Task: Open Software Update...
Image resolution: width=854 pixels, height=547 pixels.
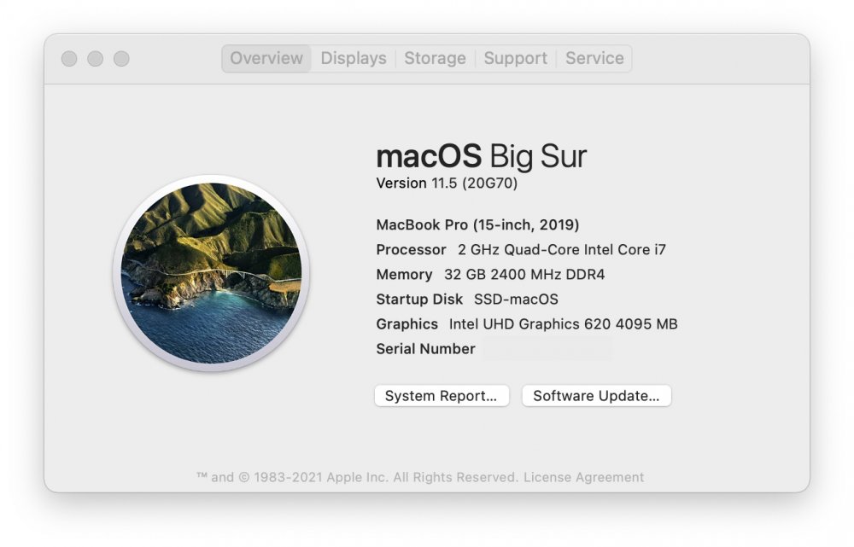Action: tap(596, 396)
